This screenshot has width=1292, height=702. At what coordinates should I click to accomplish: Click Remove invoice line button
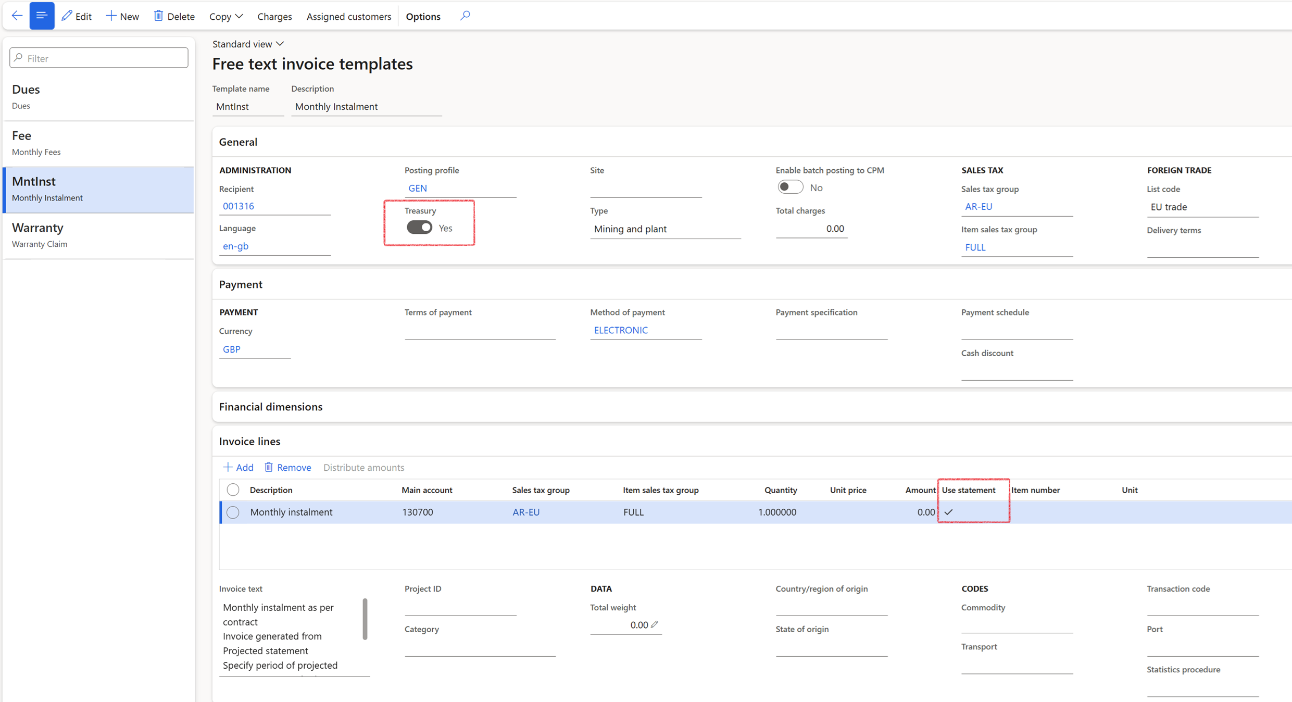[x=288, y=467]
